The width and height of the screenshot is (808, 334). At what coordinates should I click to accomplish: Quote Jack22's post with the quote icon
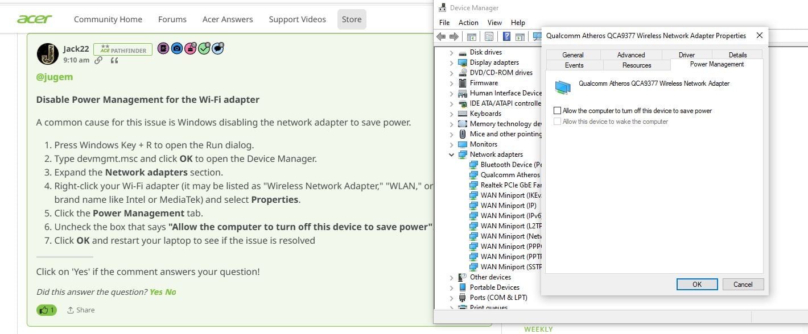pyautogui.click(x=114, y=60)
